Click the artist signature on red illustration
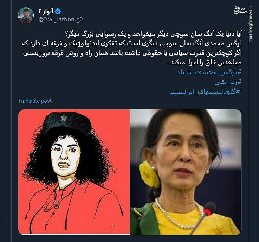 [112, 226]
